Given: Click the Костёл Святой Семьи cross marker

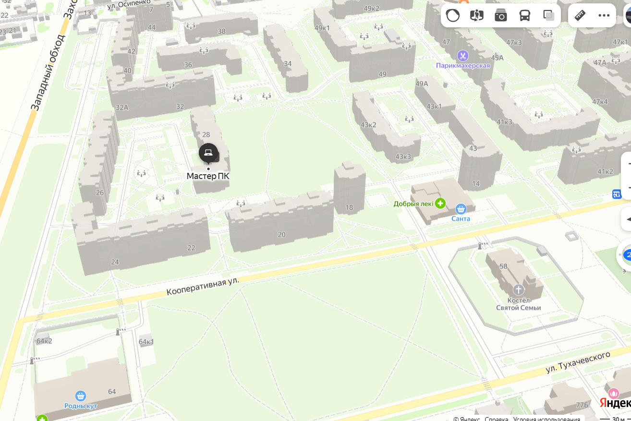Looking at the screenshot, I should pos(518,290).
